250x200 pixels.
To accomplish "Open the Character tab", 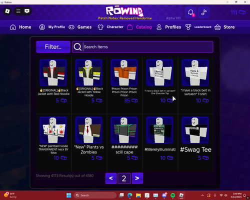I will 115,27.
